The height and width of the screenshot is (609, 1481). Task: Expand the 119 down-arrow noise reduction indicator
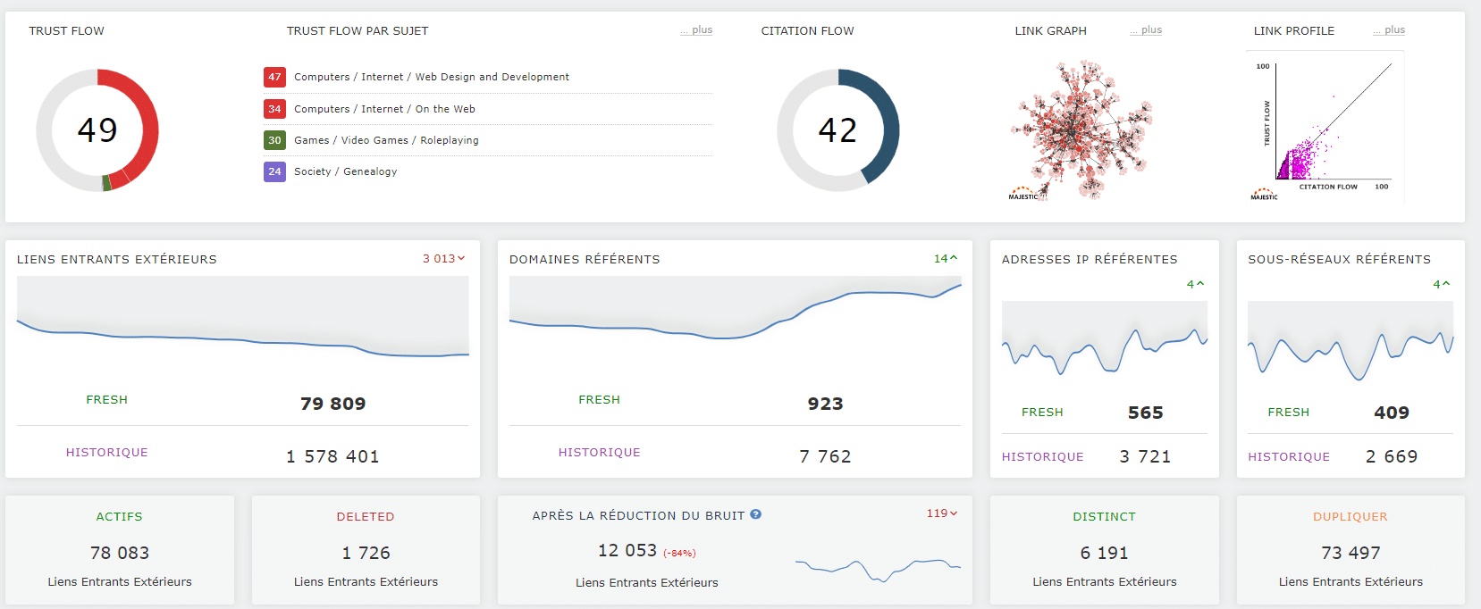941,513
